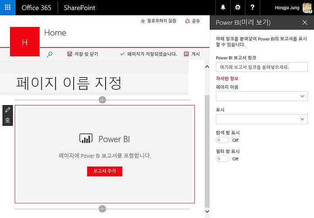
Task: Click the red H site logo
Action: (25, 42)
